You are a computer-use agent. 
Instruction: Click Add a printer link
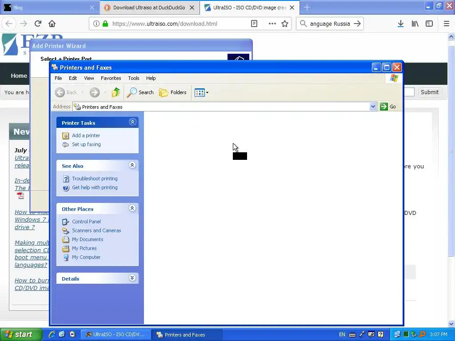[86, 135]
